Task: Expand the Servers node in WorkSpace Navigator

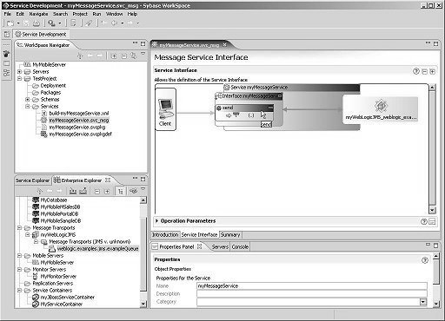Action: [19, 72]
